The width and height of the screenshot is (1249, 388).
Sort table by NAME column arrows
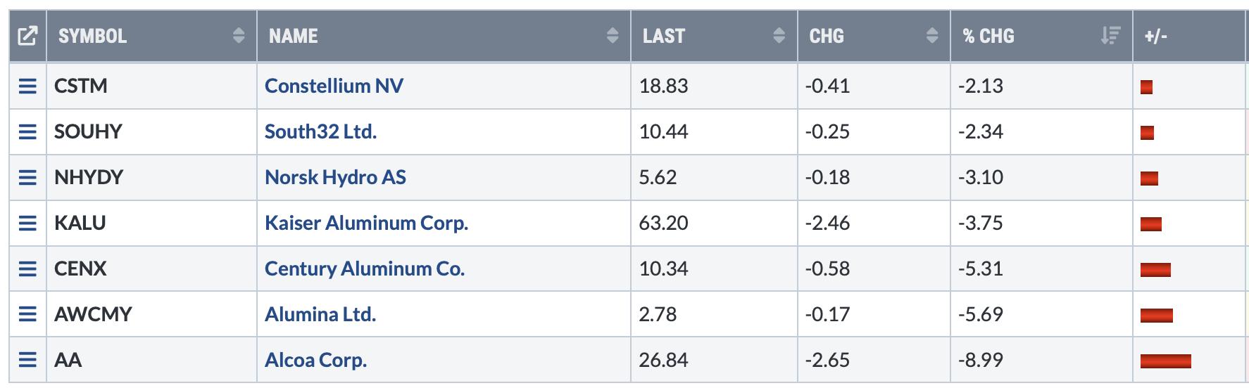coord(613,36)
